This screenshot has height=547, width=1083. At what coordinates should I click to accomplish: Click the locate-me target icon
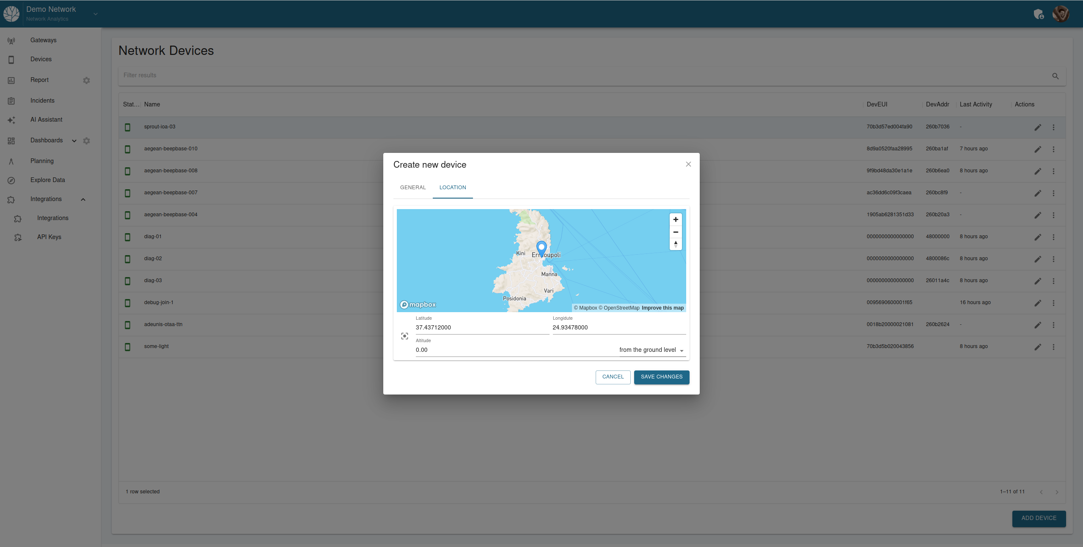click(x=404, y=336)
